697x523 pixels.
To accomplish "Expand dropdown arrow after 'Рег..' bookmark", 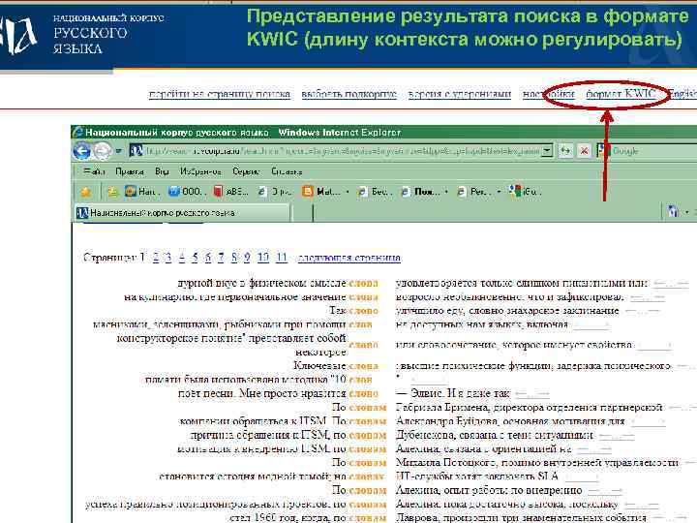I will [x=499, y=192].
